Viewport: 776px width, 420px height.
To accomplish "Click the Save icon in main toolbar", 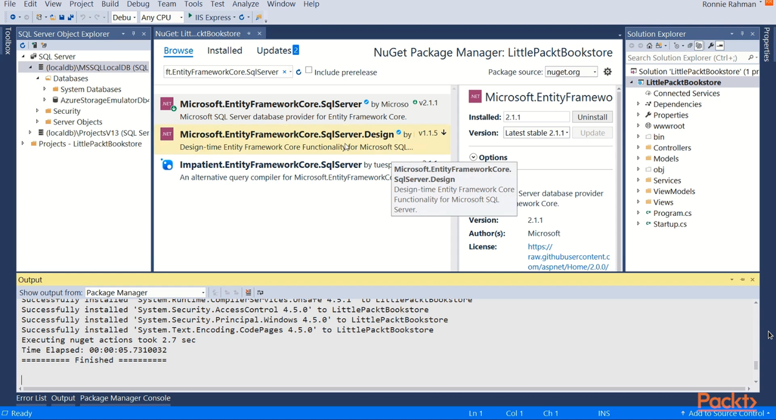I will tap(61, 17).
